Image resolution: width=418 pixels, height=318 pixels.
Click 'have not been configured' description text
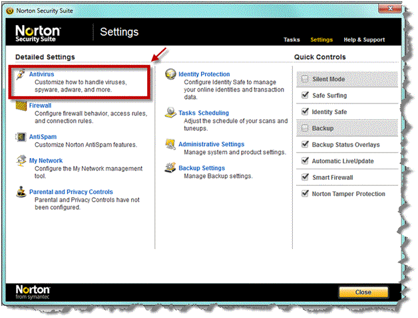pyautogui.click(x=87, y=203)
